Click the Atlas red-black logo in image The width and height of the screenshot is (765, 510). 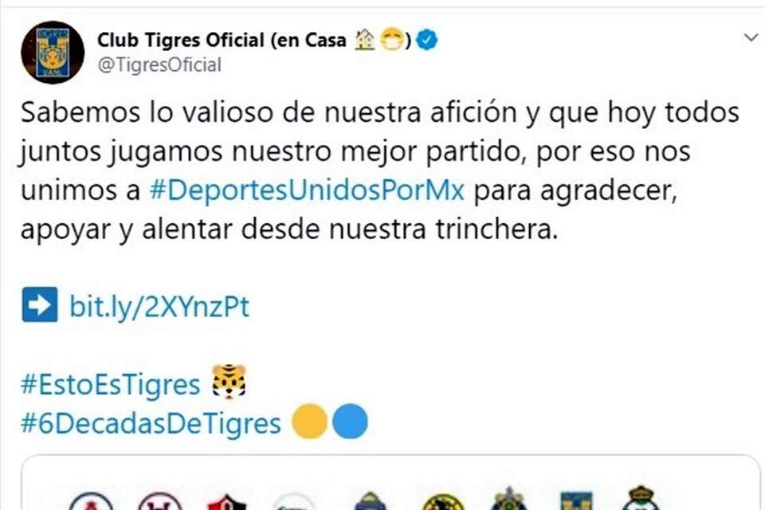(227, 502)
